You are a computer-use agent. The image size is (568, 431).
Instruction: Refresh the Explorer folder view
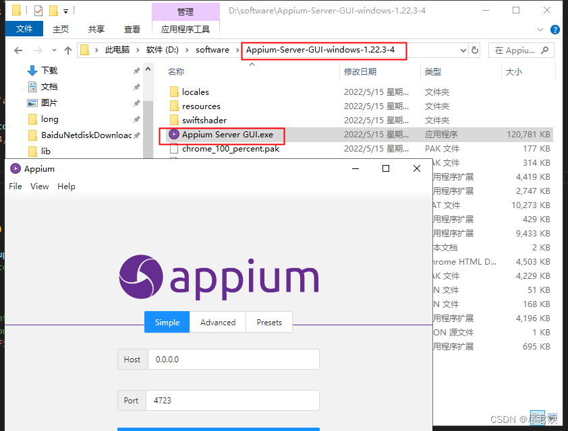(474, 51)
